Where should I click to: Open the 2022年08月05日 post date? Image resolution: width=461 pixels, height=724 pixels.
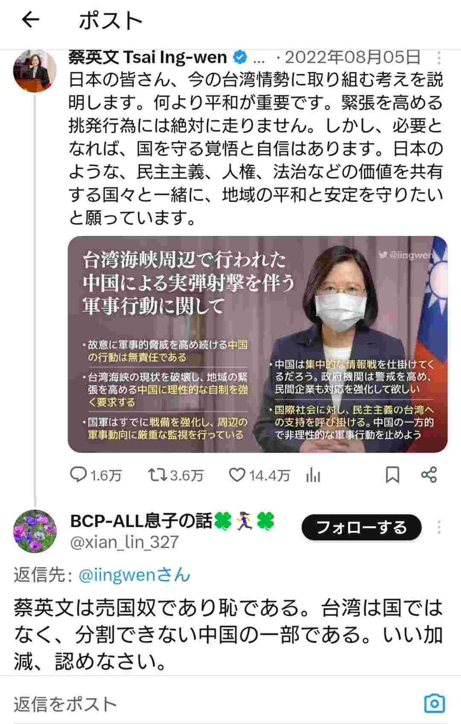coord(353,57)
